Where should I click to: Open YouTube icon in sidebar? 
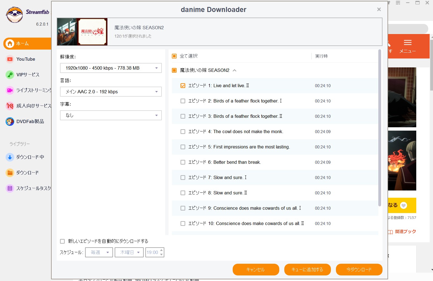click(10, 59)
